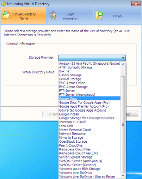Screen dimensions: 142x179
Task: Pick ServerExpress Storage
Action: [x=89, y=157]
